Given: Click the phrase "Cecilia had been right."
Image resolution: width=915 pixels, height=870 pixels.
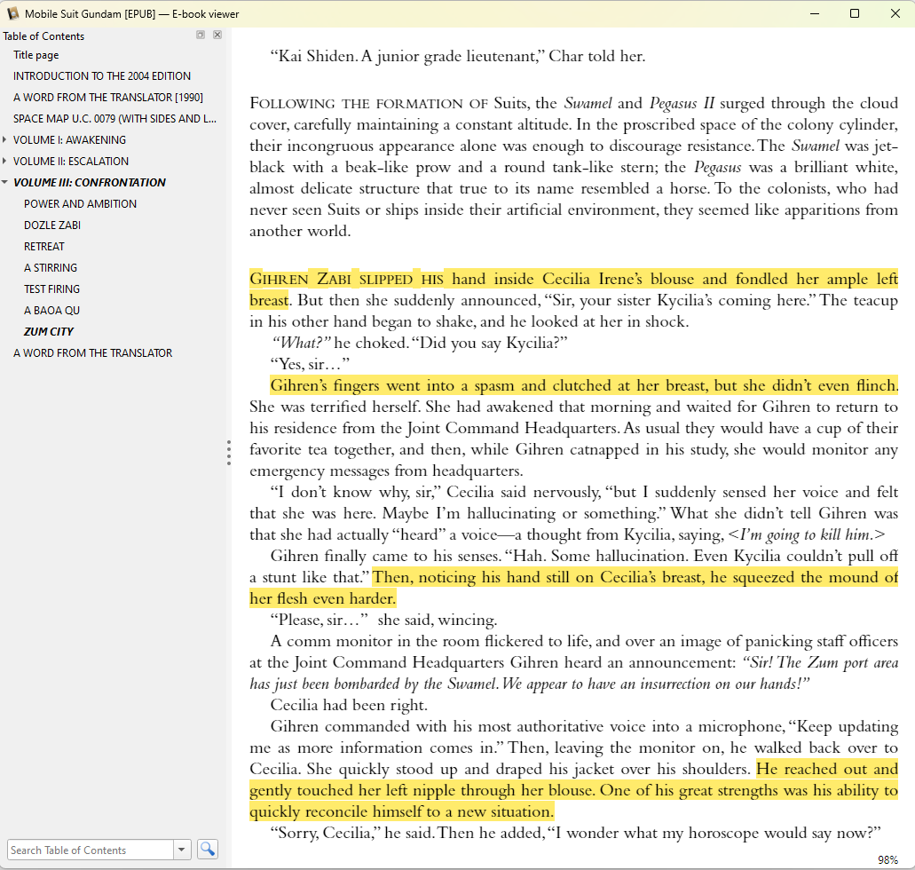Looking at the screenshot, I should 349,706.
